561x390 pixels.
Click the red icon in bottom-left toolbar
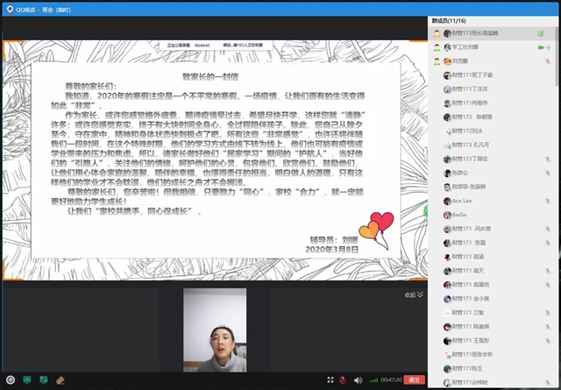[29, 379]
